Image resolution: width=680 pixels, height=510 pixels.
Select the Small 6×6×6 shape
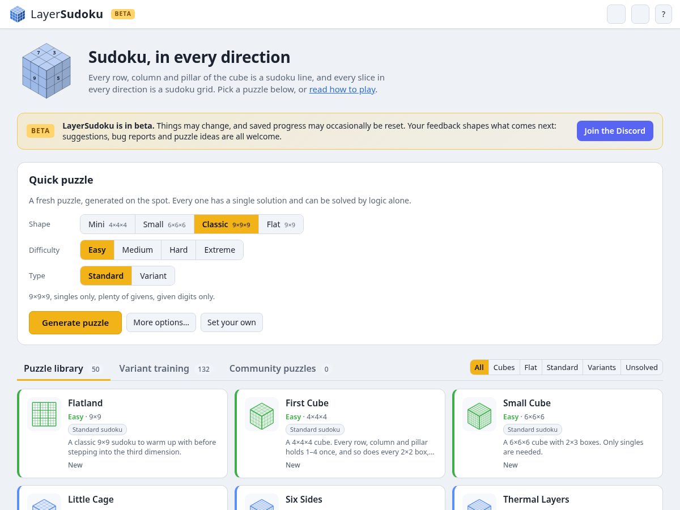[x=164, y=224]
